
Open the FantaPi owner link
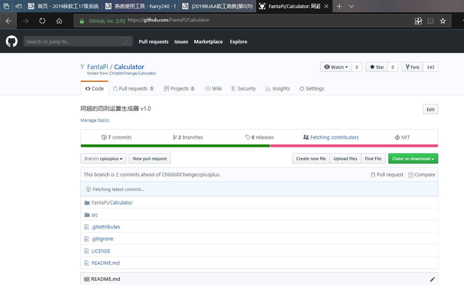(98, 67)
